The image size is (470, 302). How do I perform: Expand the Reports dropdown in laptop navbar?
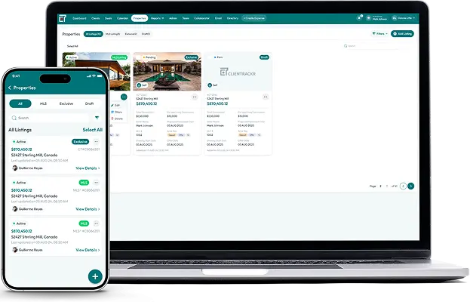[x=158, y=18]
